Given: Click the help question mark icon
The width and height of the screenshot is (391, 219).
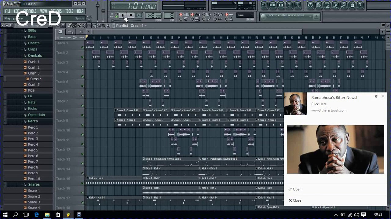Looking at the screenshot, I should (360, 5).
